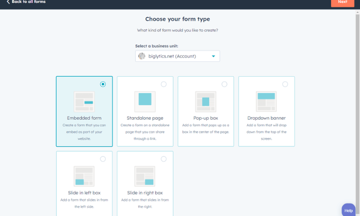Click the Dropdown banner title text
The height and width of the screenshot is (216, 360).
pos(266,118)
